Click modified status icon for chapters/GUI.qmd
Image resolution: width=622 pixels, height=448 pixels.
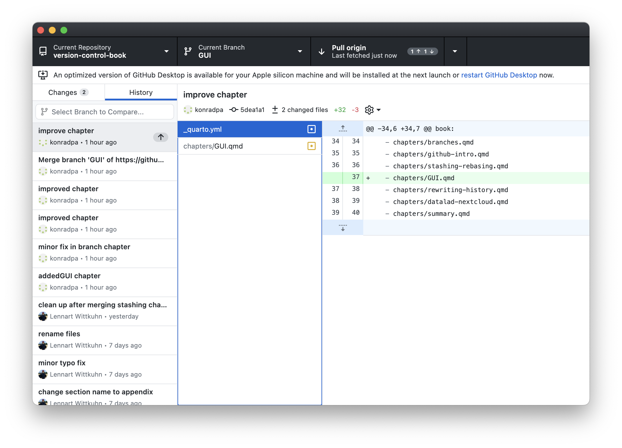click(x=311, y=146)
